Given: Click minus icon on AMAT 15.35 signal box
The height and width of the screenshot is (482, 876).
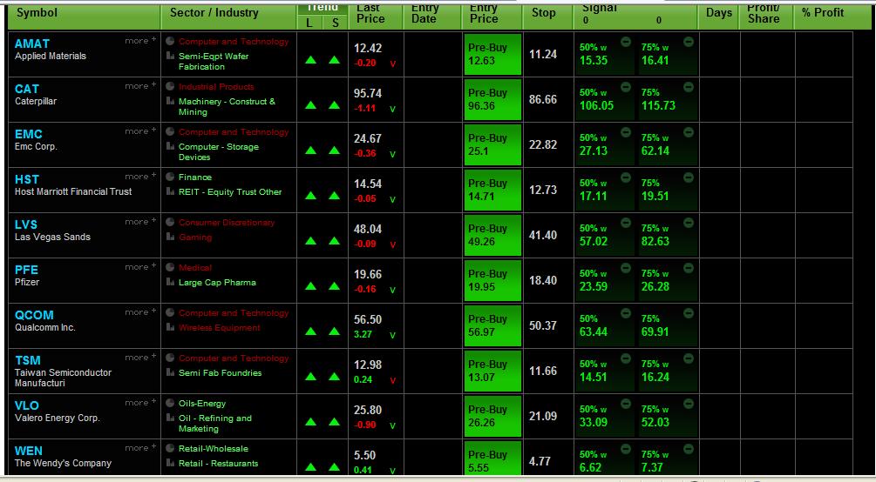Looking at the screenshot, I should [626, 42].
